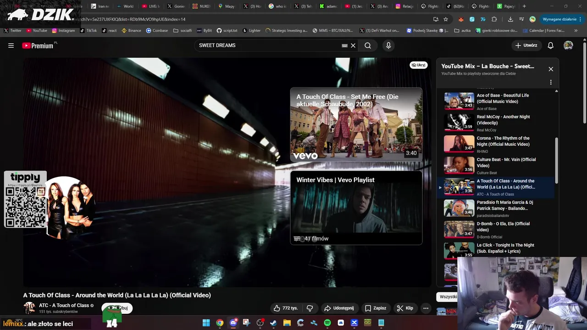Click playlist panel scrollbar
Image resolution: width=587 pixels, height=330 pixels.
557,160
